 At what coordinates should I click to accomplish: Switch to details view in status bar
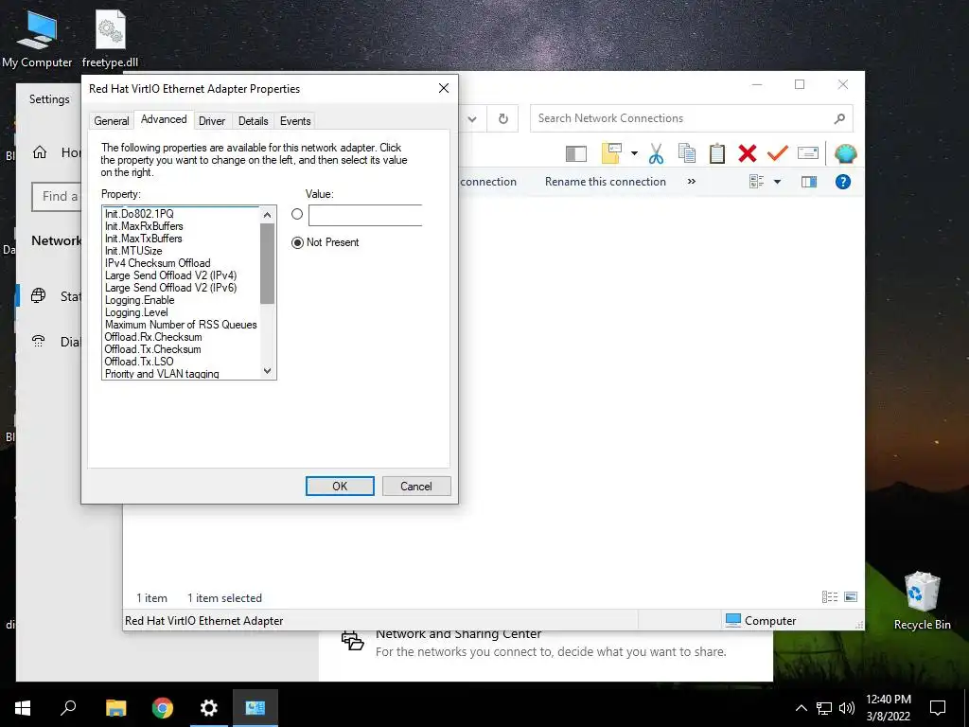pos(829,596)
